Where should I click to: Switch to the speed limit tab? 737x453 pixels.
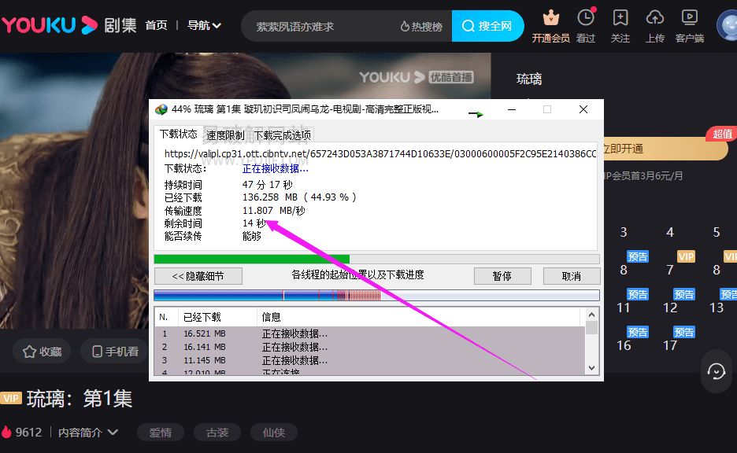pyautogui.click(x=225, y=135)
